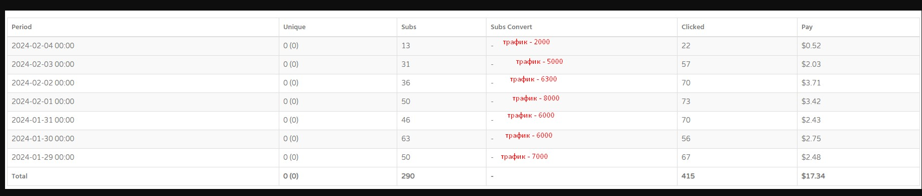Select the red annotation трафик - 8000
Image resolution: width=922 pixels, height=196 pixels.
click(x=536, y=99)
